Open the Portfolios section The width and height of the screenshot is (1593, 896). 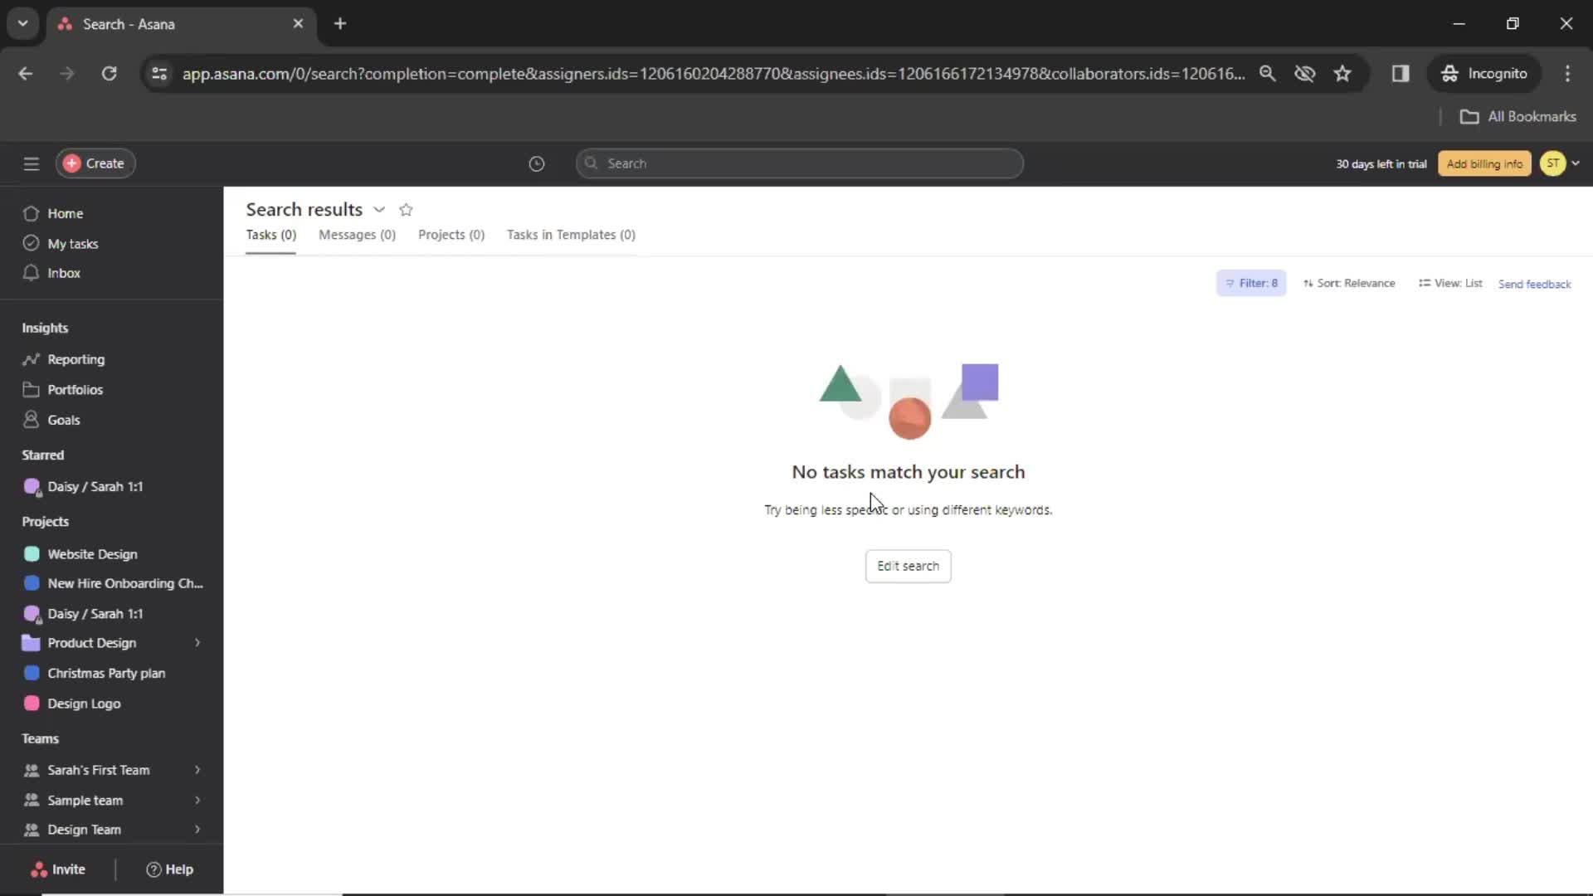pos(76,388)
